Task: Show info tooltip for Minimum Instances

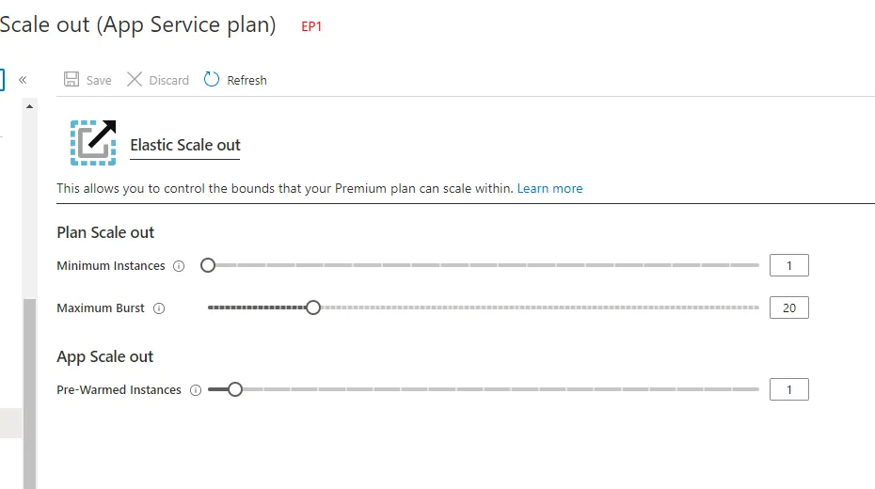Action: click(x=179, y=266)
